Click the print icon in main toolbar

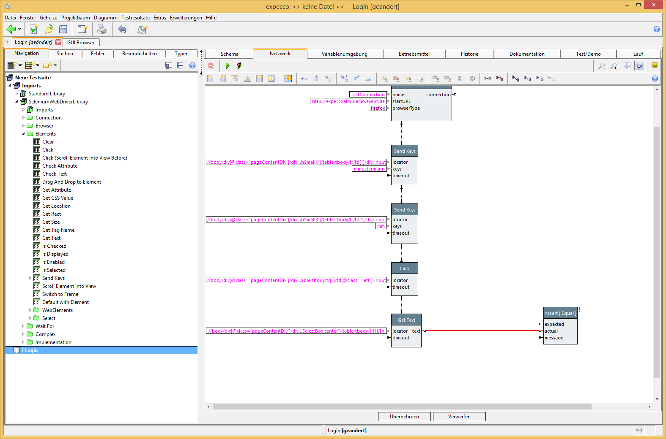click(102, 29)
